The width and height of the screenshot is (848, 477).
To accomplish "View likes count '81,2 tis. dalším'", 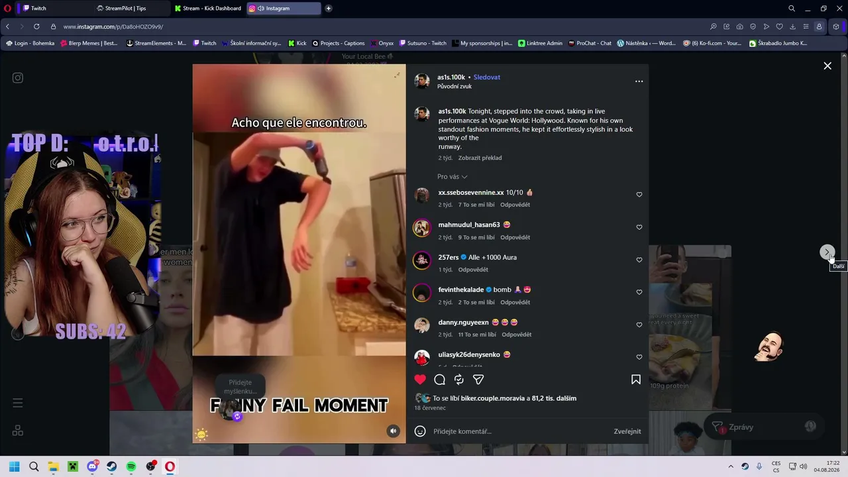I will (x=554, y=398).
